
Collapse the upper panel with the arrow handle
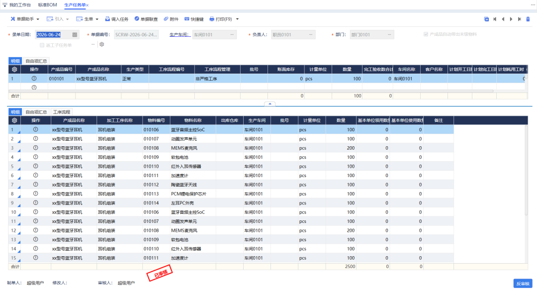coord(270,103)
